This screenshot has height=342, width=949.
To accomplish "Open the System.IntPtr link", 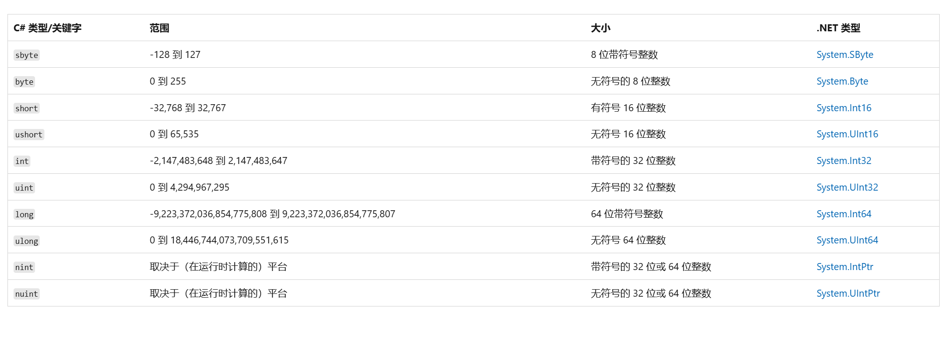I will coord(844,267).
